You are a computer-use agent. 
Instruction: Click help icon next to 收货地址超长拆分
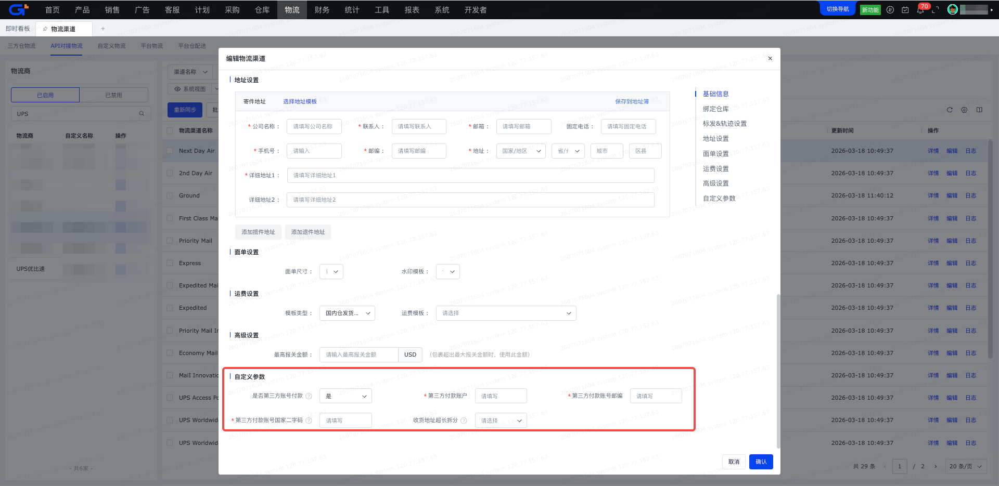click(464, 421)
